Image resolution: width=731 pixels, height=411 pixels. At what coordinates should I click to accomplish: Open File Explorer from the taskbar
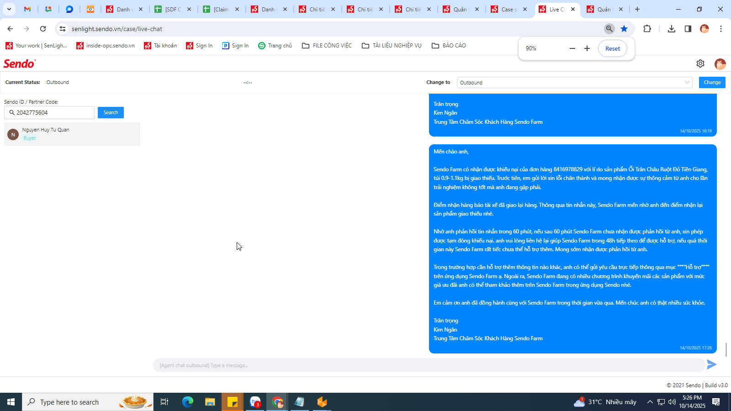tap(210, 402)
